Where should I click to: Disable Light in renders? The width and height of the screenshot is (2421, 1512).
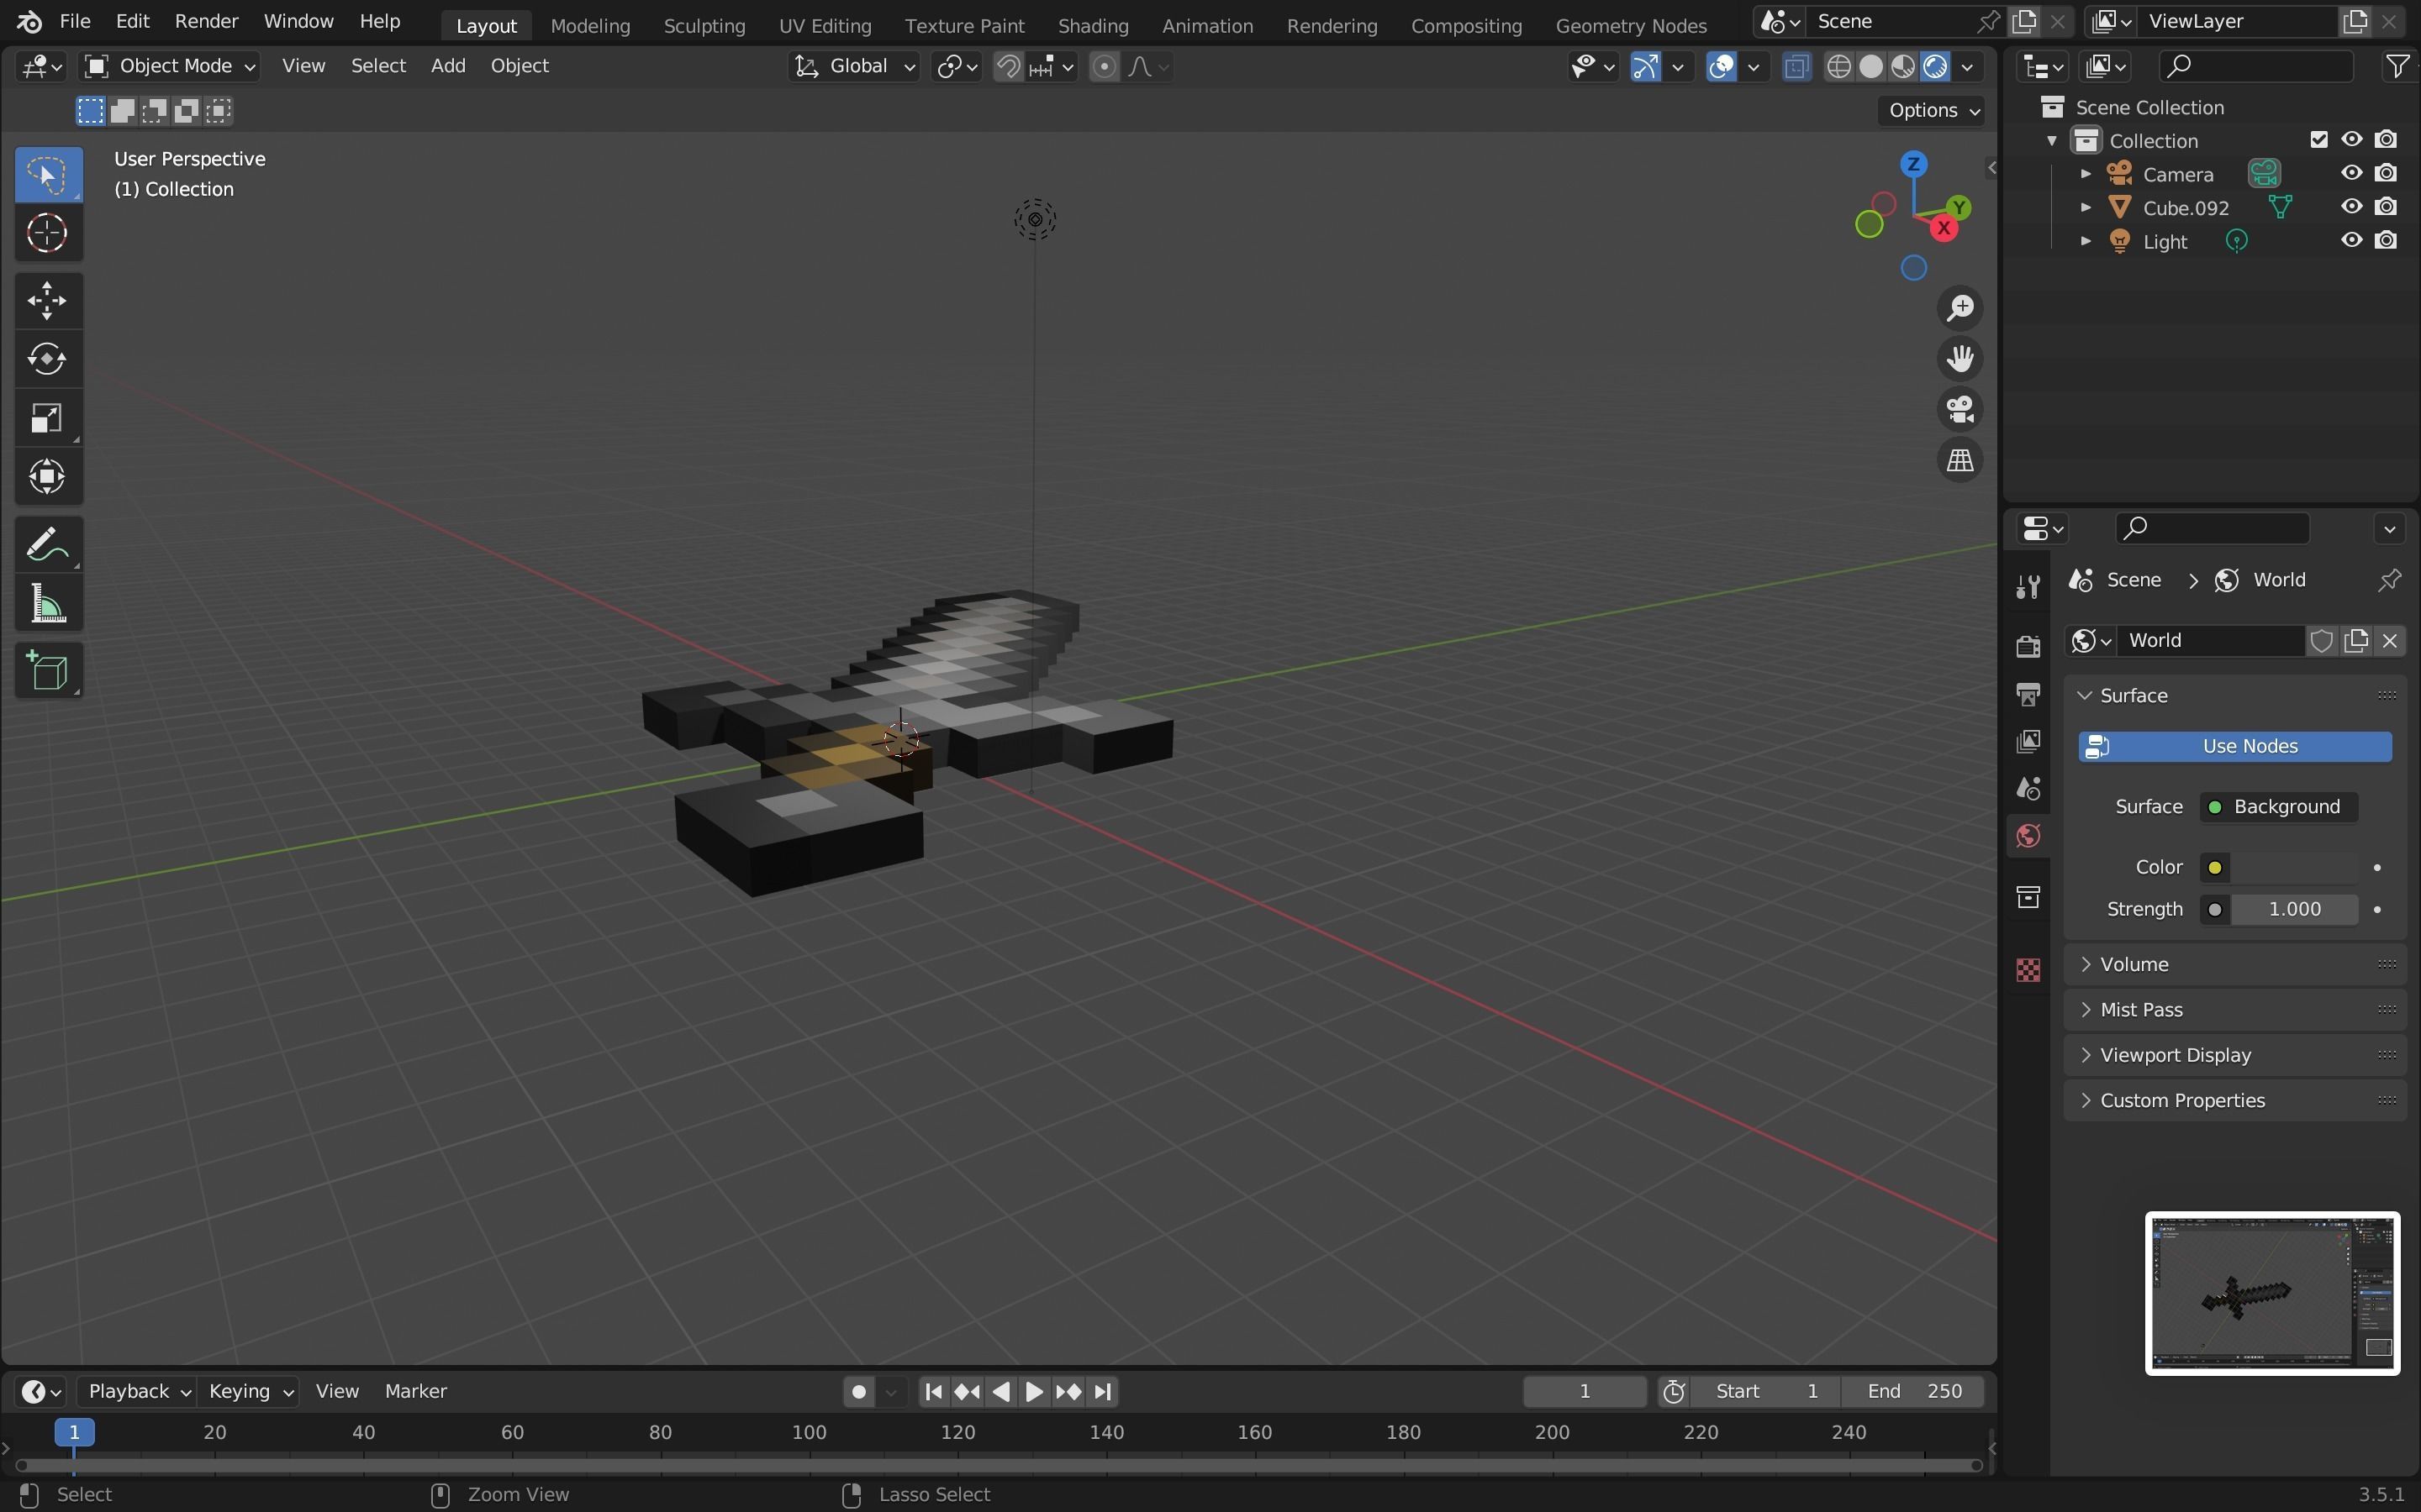click(2386, 241)
